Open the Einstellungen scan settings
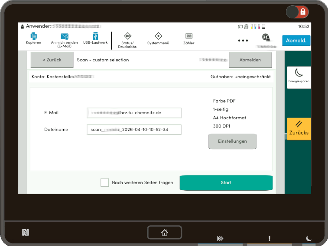This screenshot has width=328, height=246. 232,141
